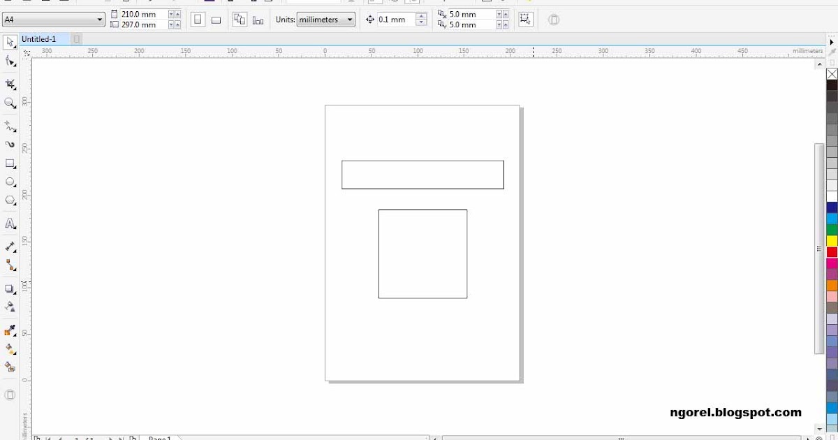This screenshot has width=838, height=440.
Task: Enable applying page size to all pages
Action: click(239, 19)
